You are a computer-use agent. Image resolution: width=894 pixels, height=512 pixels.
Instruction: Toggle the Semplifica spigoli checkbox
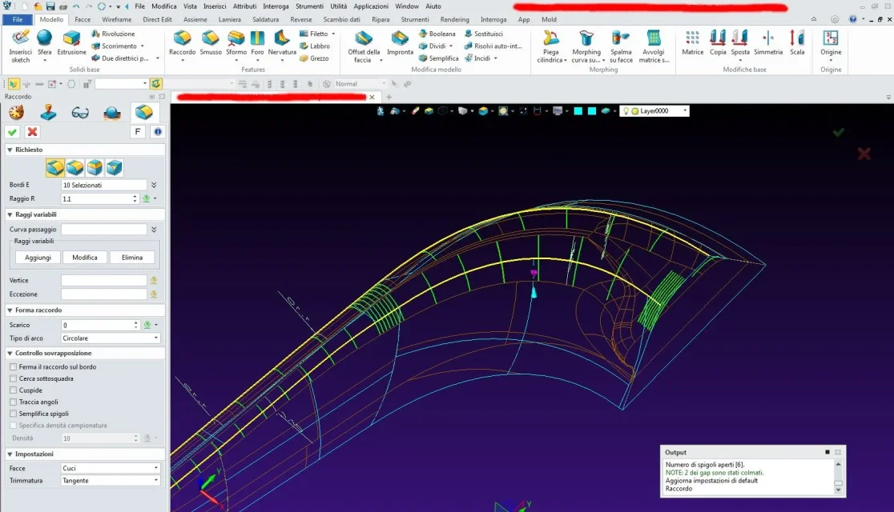pyautogui.click(x=13, y=414)
